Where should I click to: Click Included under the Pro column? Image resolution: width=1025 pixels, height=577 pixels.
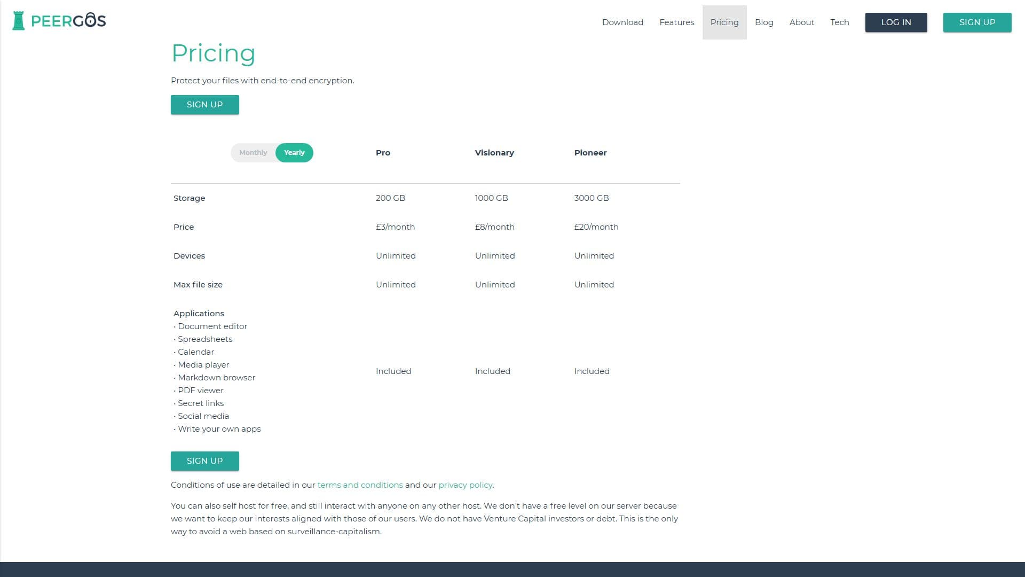tap(393, 371)
